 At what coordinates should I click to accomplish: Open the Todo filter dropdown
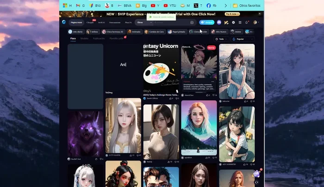coord(221,39)
